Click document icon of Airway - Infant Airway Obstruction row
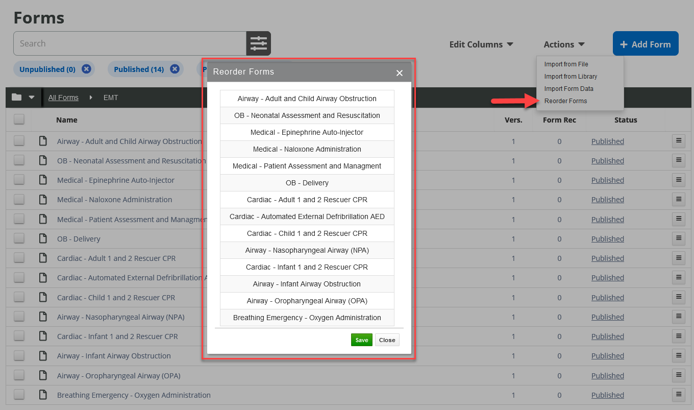 (x=43, y=355)
